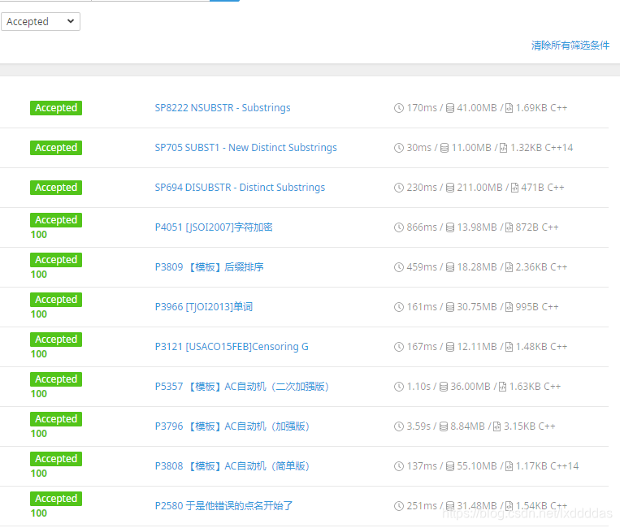This screenshot has width=620, height=528.
Task: Open problem P3121 [USACO15FEB]Censoring G
Action: (232, 347)
